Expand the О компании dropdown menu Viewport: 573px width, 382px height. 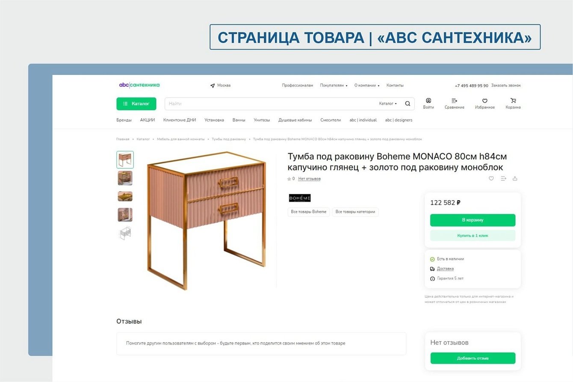[367, 86]
